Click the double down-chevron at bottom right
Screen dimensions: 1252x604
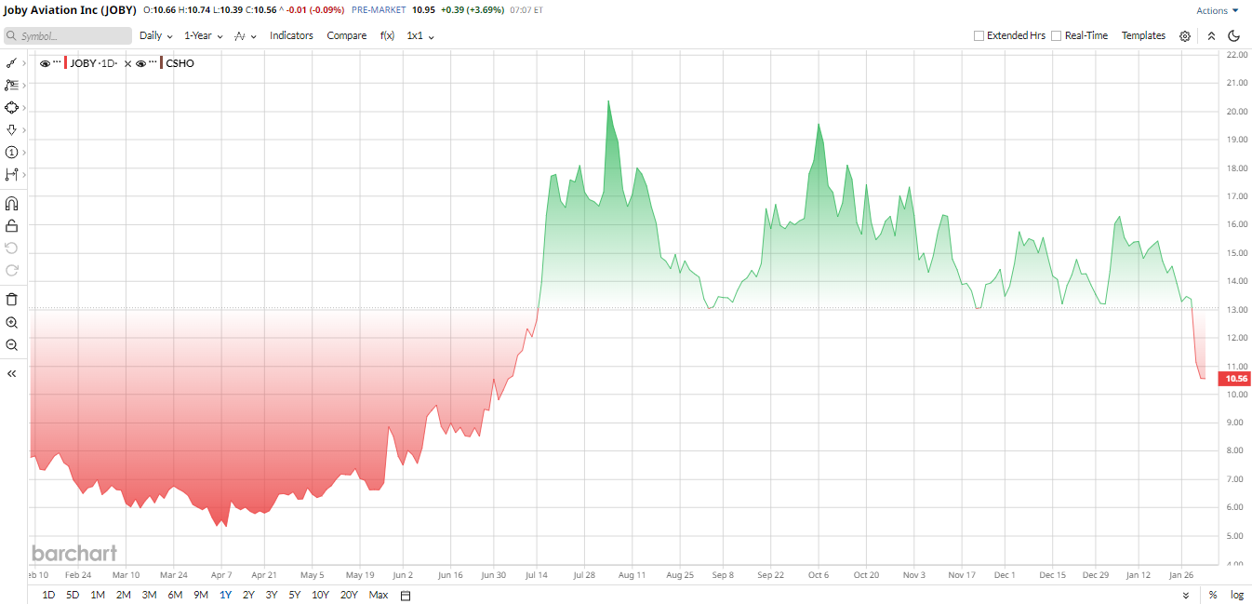(1185, 595)
